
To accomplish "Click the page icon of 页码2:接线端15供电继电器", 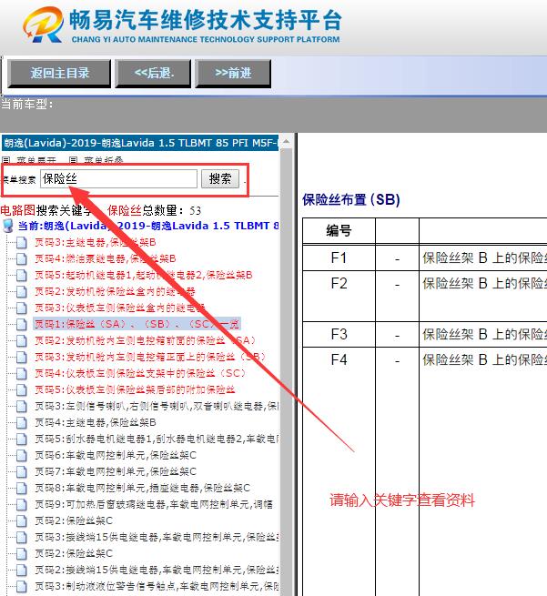I will [21, 570].
